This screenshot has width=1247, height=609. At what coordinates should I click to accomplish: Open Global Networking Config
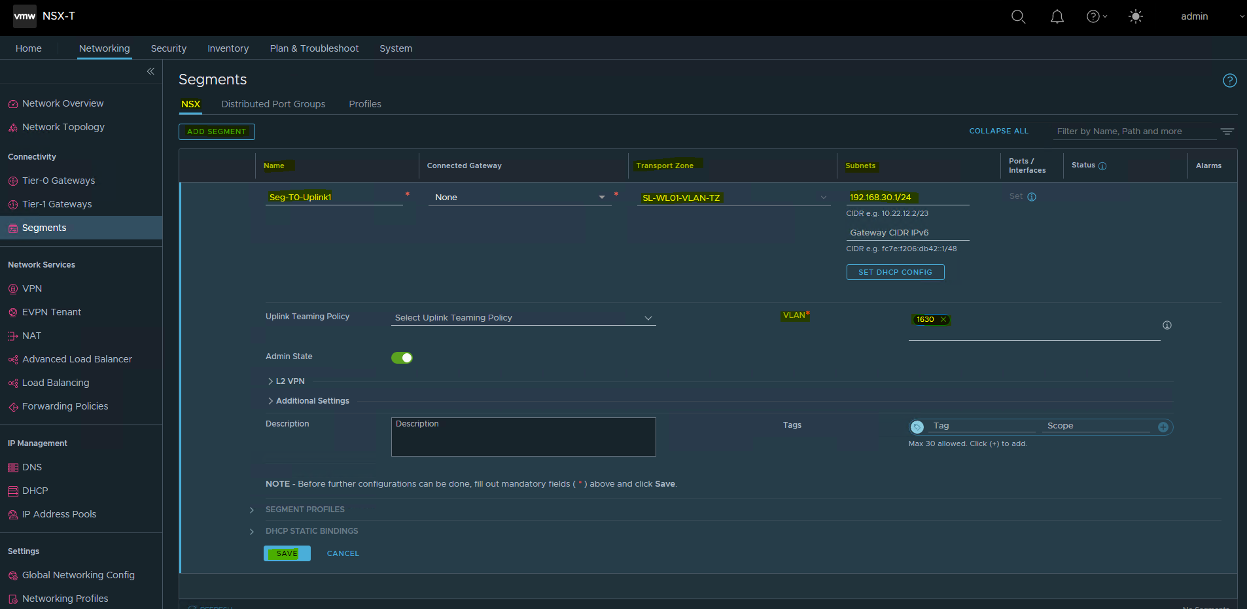(x=79, y=576)
